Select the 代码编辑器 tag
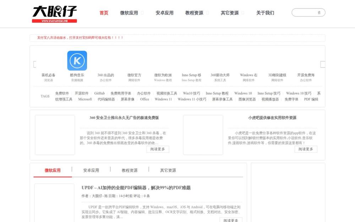Image resolution: width=355 pixels, height=222 pixels. 106,99
